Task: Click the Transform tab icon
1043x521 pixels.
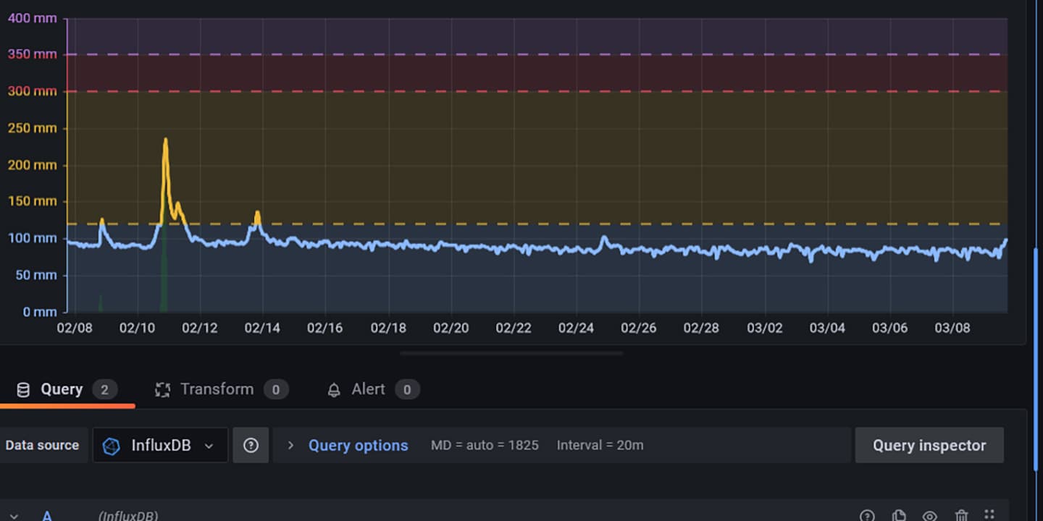Action: click(x=163, y=390)
